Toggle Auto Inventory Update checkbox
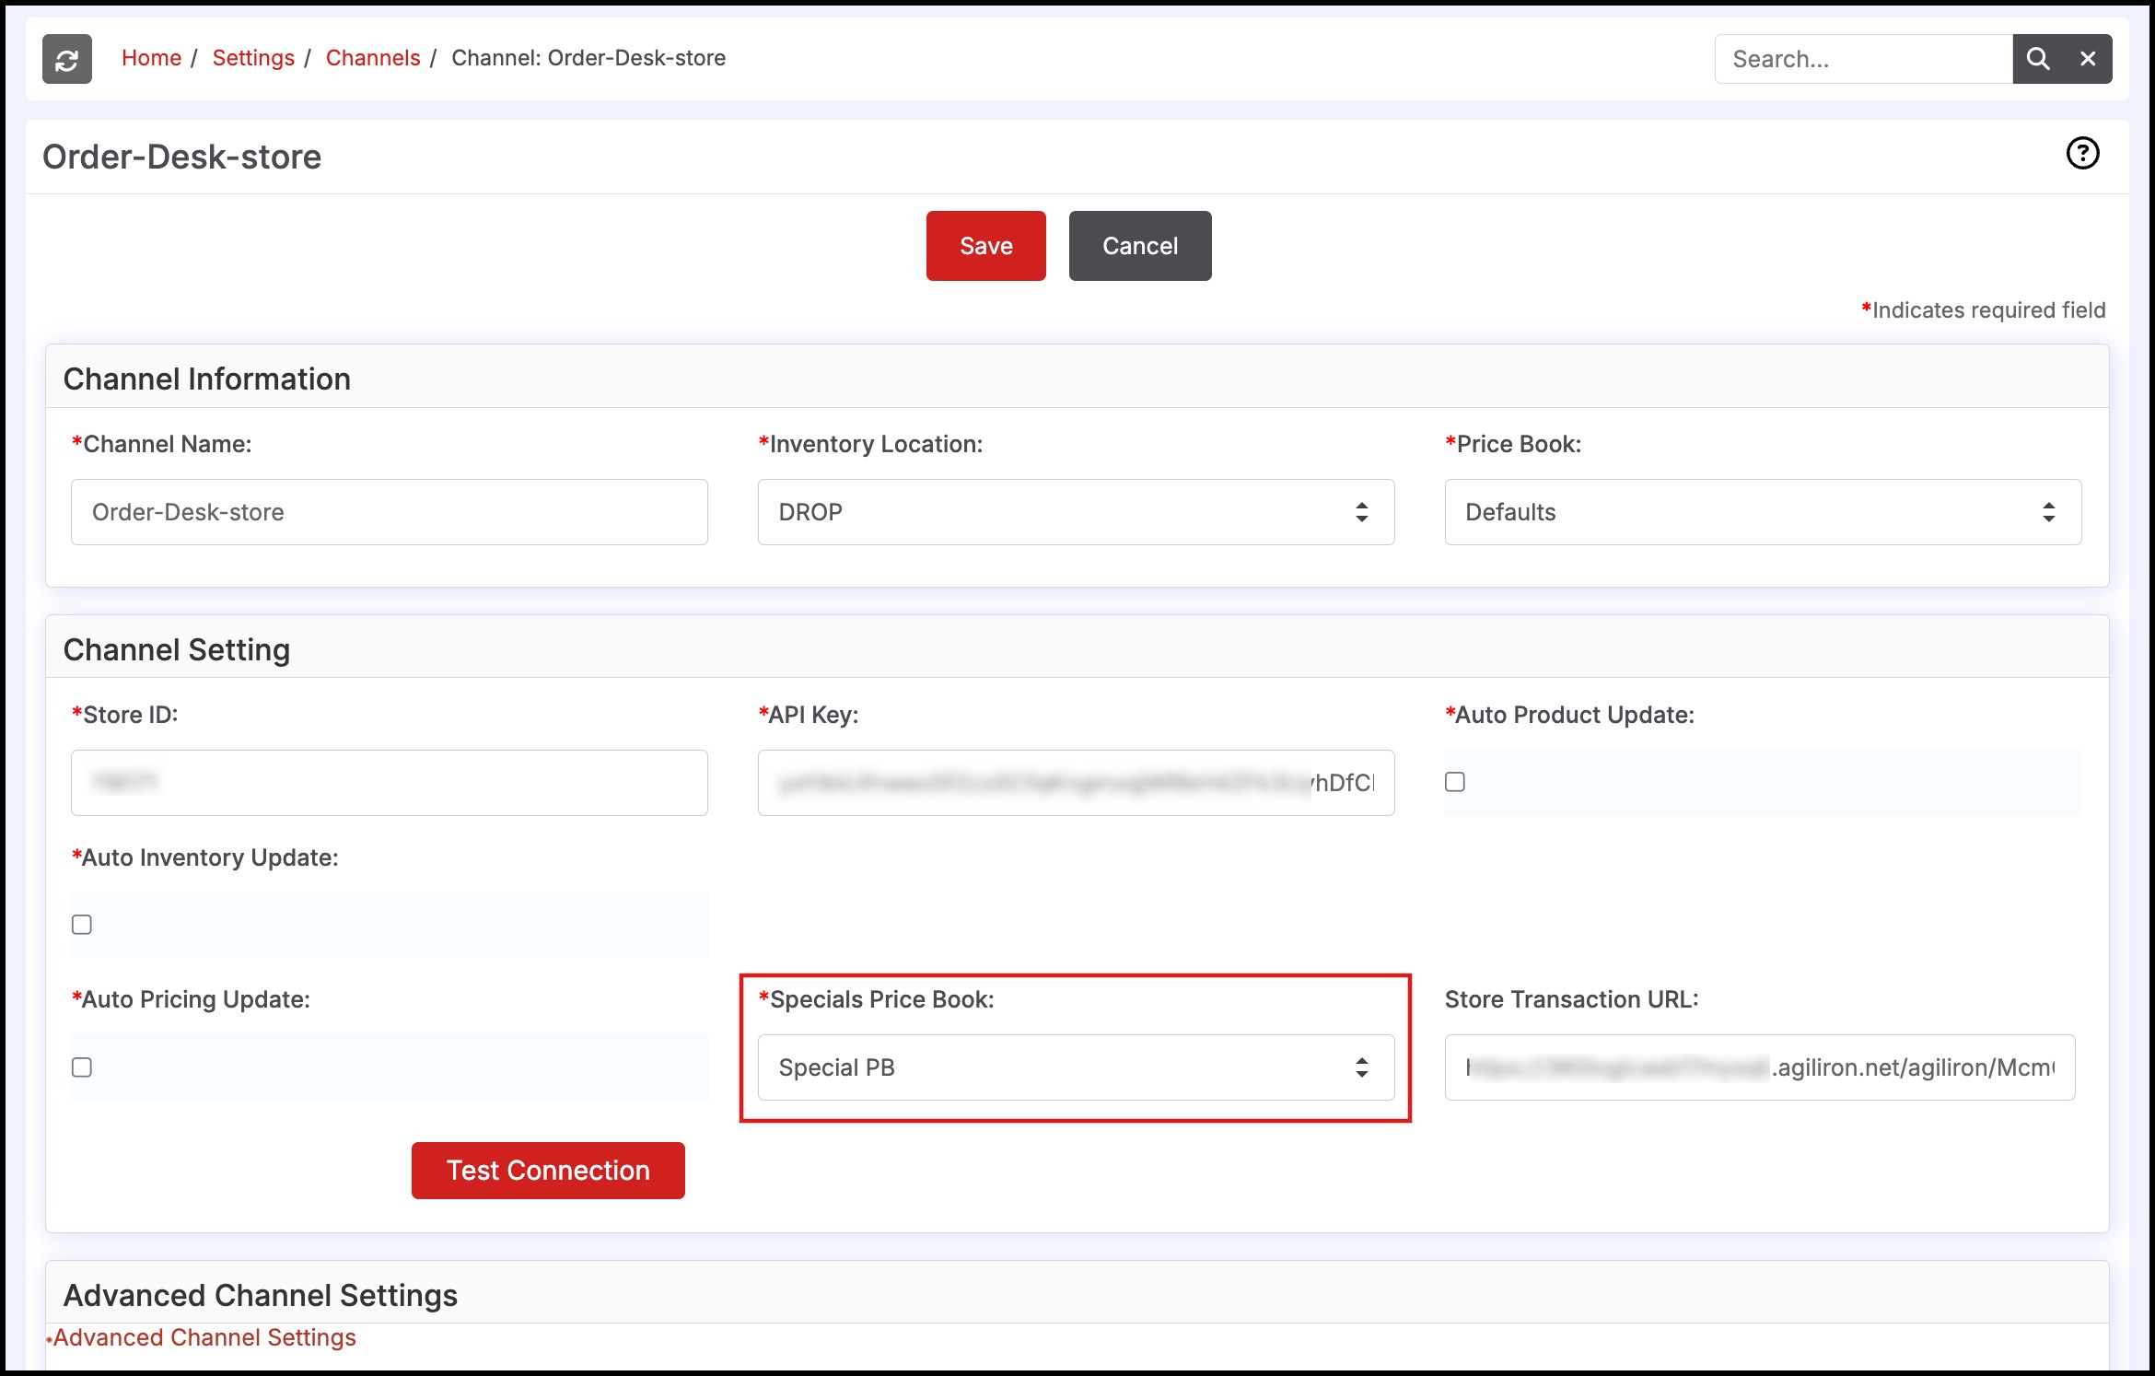The image size is (2155, 1376). coord(82,925)
